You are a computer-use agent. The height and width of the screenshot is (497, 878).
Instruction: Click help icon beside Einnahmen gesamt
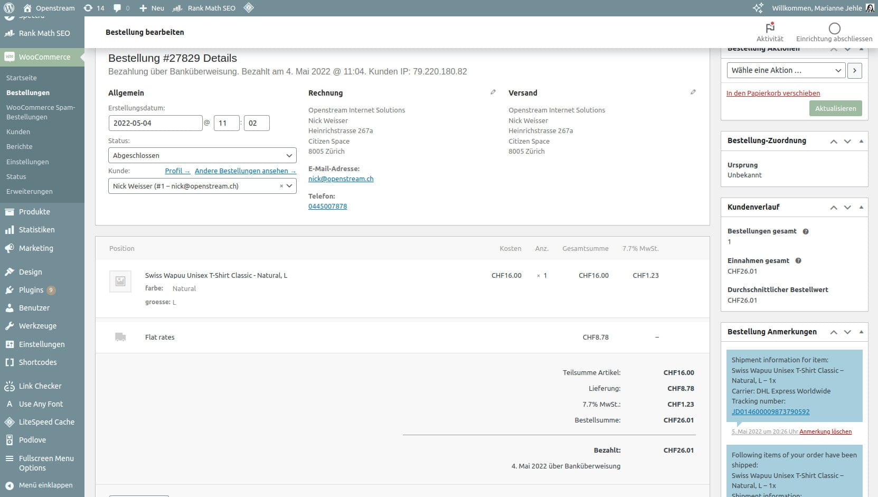(798, 261)
